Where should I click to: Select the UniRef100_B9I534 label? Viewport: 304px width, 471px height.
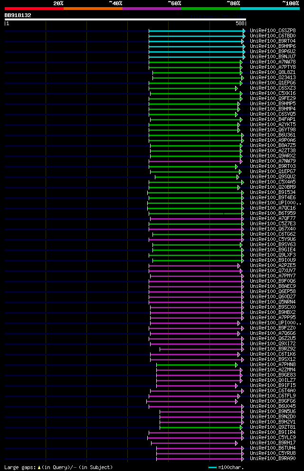(273, 192)
